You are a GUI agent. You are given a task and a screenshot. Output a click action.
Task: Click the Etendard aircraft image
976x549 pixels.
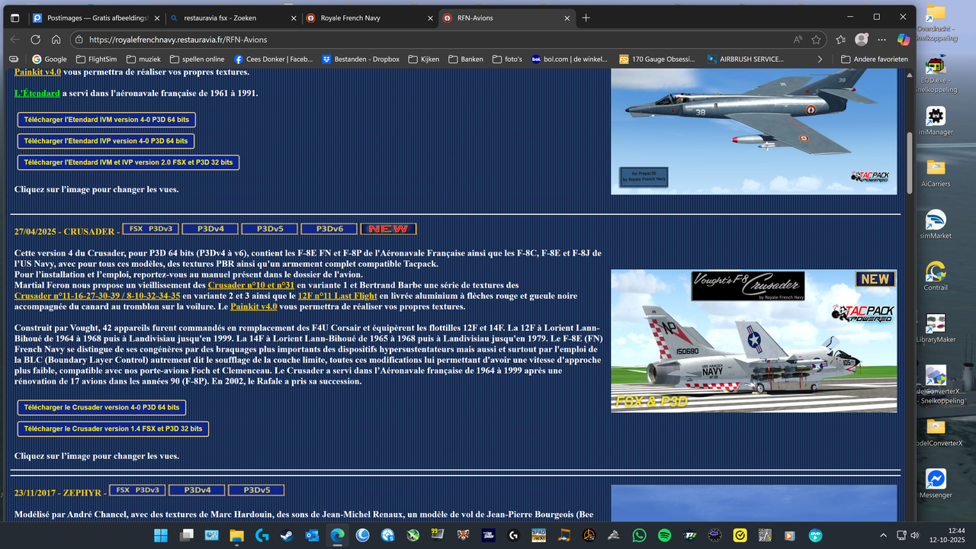tap(753, 131)
